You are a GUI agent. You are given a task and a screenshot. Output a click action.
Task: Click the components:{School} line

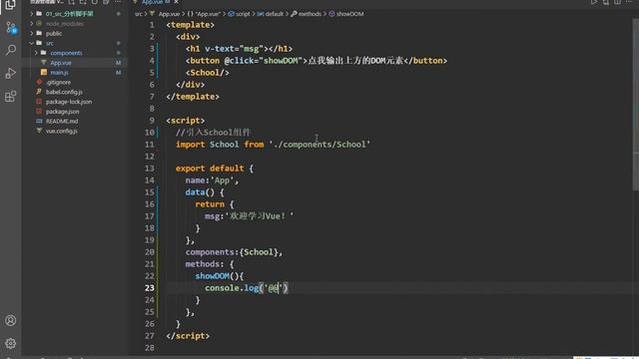(234, 252)
